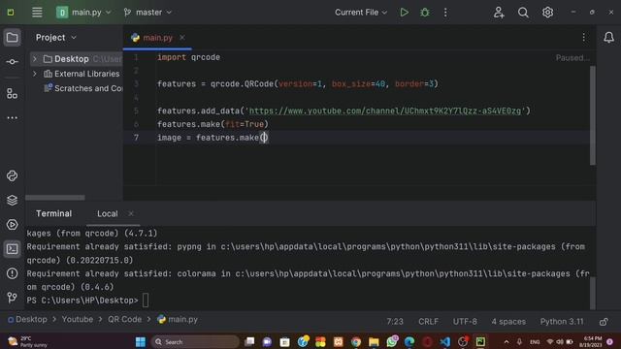Click the editor vertical scrollbar
Viewport: 621px width, 349px height.
pyautogui.click(x=593, y=115)
